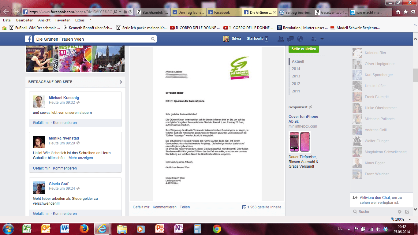This screenshot has height=235, width=418.
Task: Close the 'Die Grünen' browser tab
Action: pos(274,13)
